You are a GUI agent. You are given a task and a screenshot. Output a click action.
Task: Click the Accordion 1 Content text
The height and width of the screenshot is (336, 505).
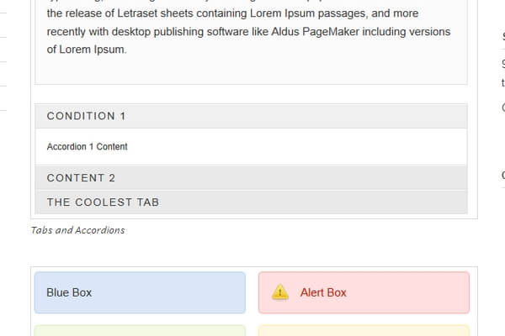click(88, 147)
